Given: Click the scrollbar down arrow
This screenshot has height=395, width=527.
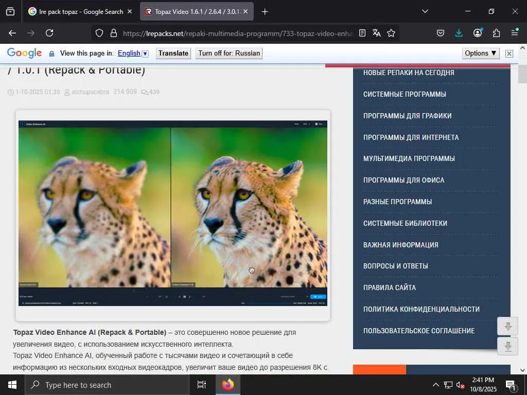Looking at the screenshot, I should pos(522,370).
